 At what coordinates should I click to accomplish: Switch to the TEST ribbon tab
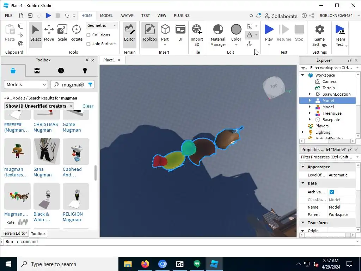click(x=146, y=16)
